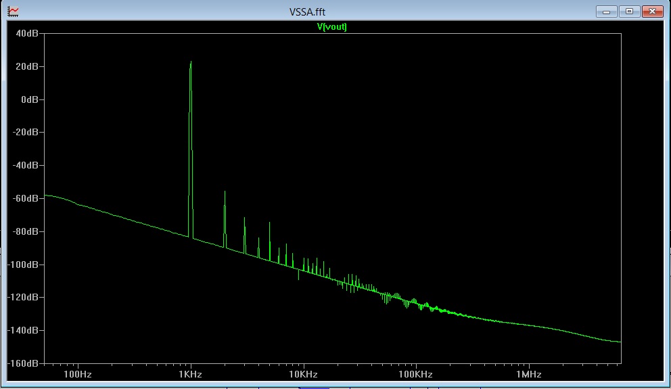Click the -120dB vertical axis label
Screen dimensions: 671x389
23,297
